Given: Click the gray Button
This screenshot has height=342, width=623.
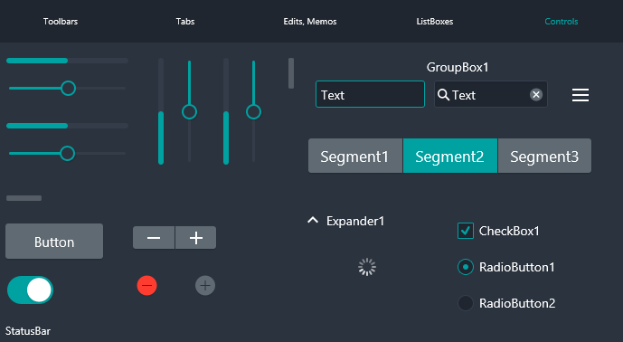Looking at the screenshot, I should [54, 241].
